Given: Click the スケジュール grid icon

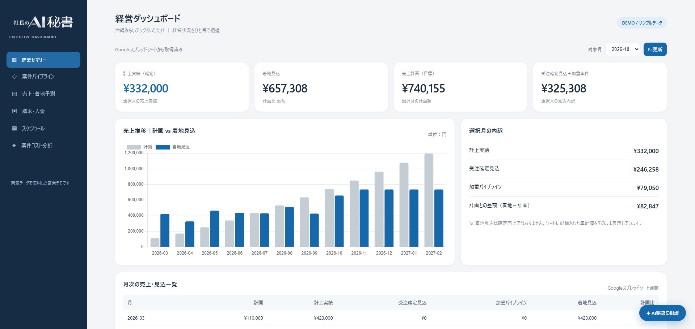Looking at the screenshot, I should pos(14,129).
